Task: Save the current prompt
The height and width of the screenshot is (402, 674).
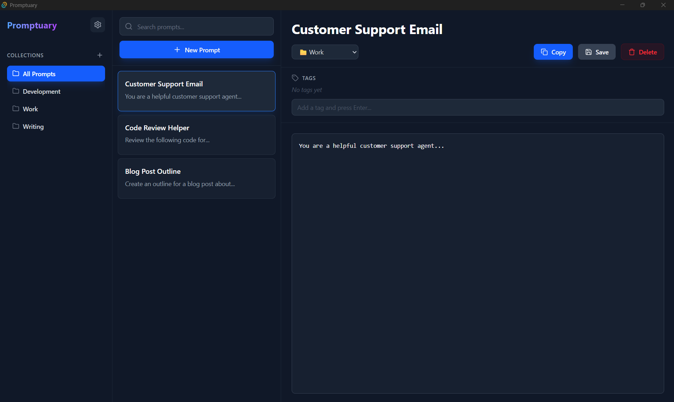Action: click(597, 52)
